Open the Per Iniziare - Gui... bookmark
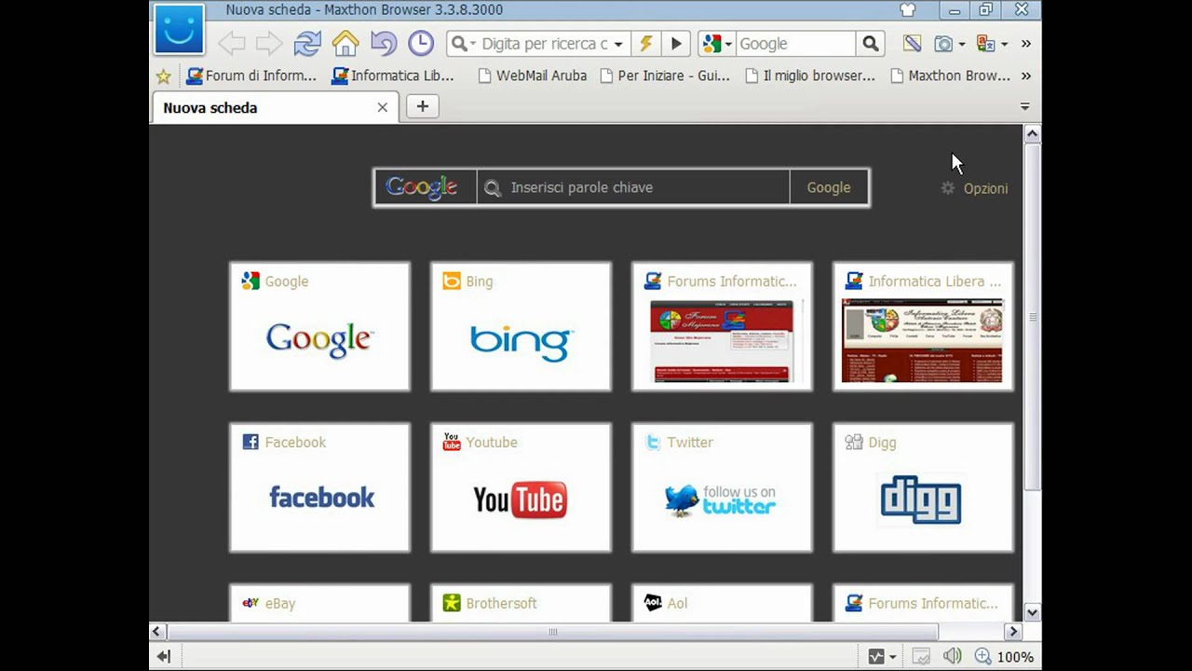This screenshot has width=1192, height=671. [665, 75]
